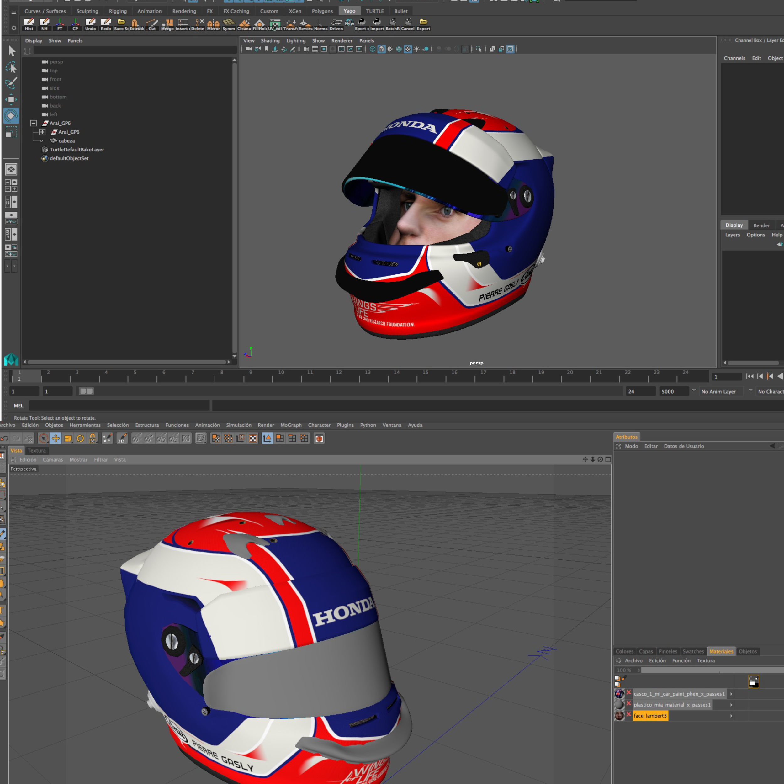Viewport: 784px width, 784px height.
Task: Expand plastico_mia_material arrow
Action: click(x=731, y=705)
